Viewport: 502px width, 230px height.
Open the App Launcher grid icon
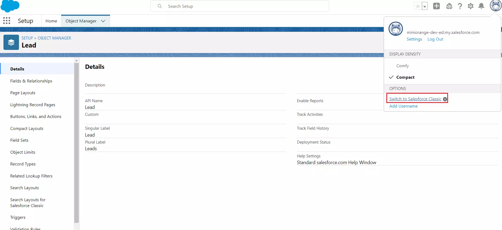click(x=7, y=21)
